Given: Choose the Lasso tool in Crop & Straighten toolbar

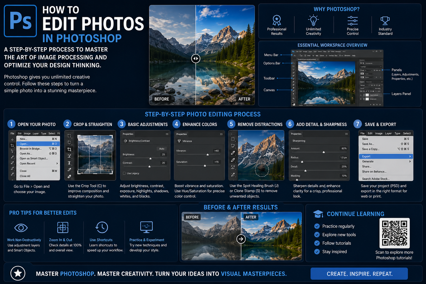Looking at the screenshot, I should coord(69,143).
